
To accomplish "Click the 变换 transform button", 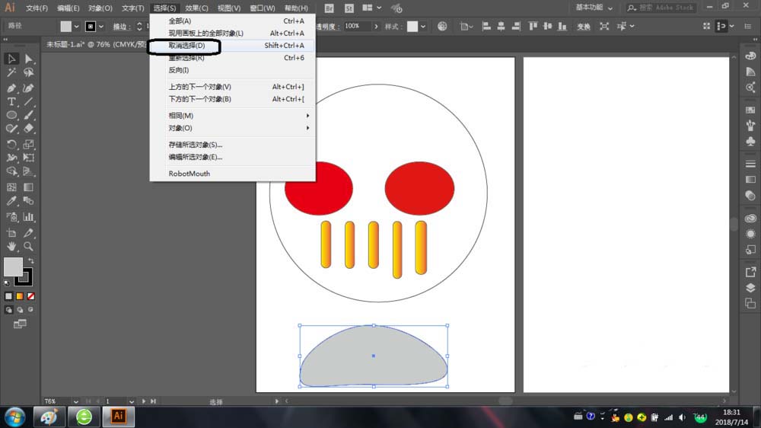I will coord(584,26).
